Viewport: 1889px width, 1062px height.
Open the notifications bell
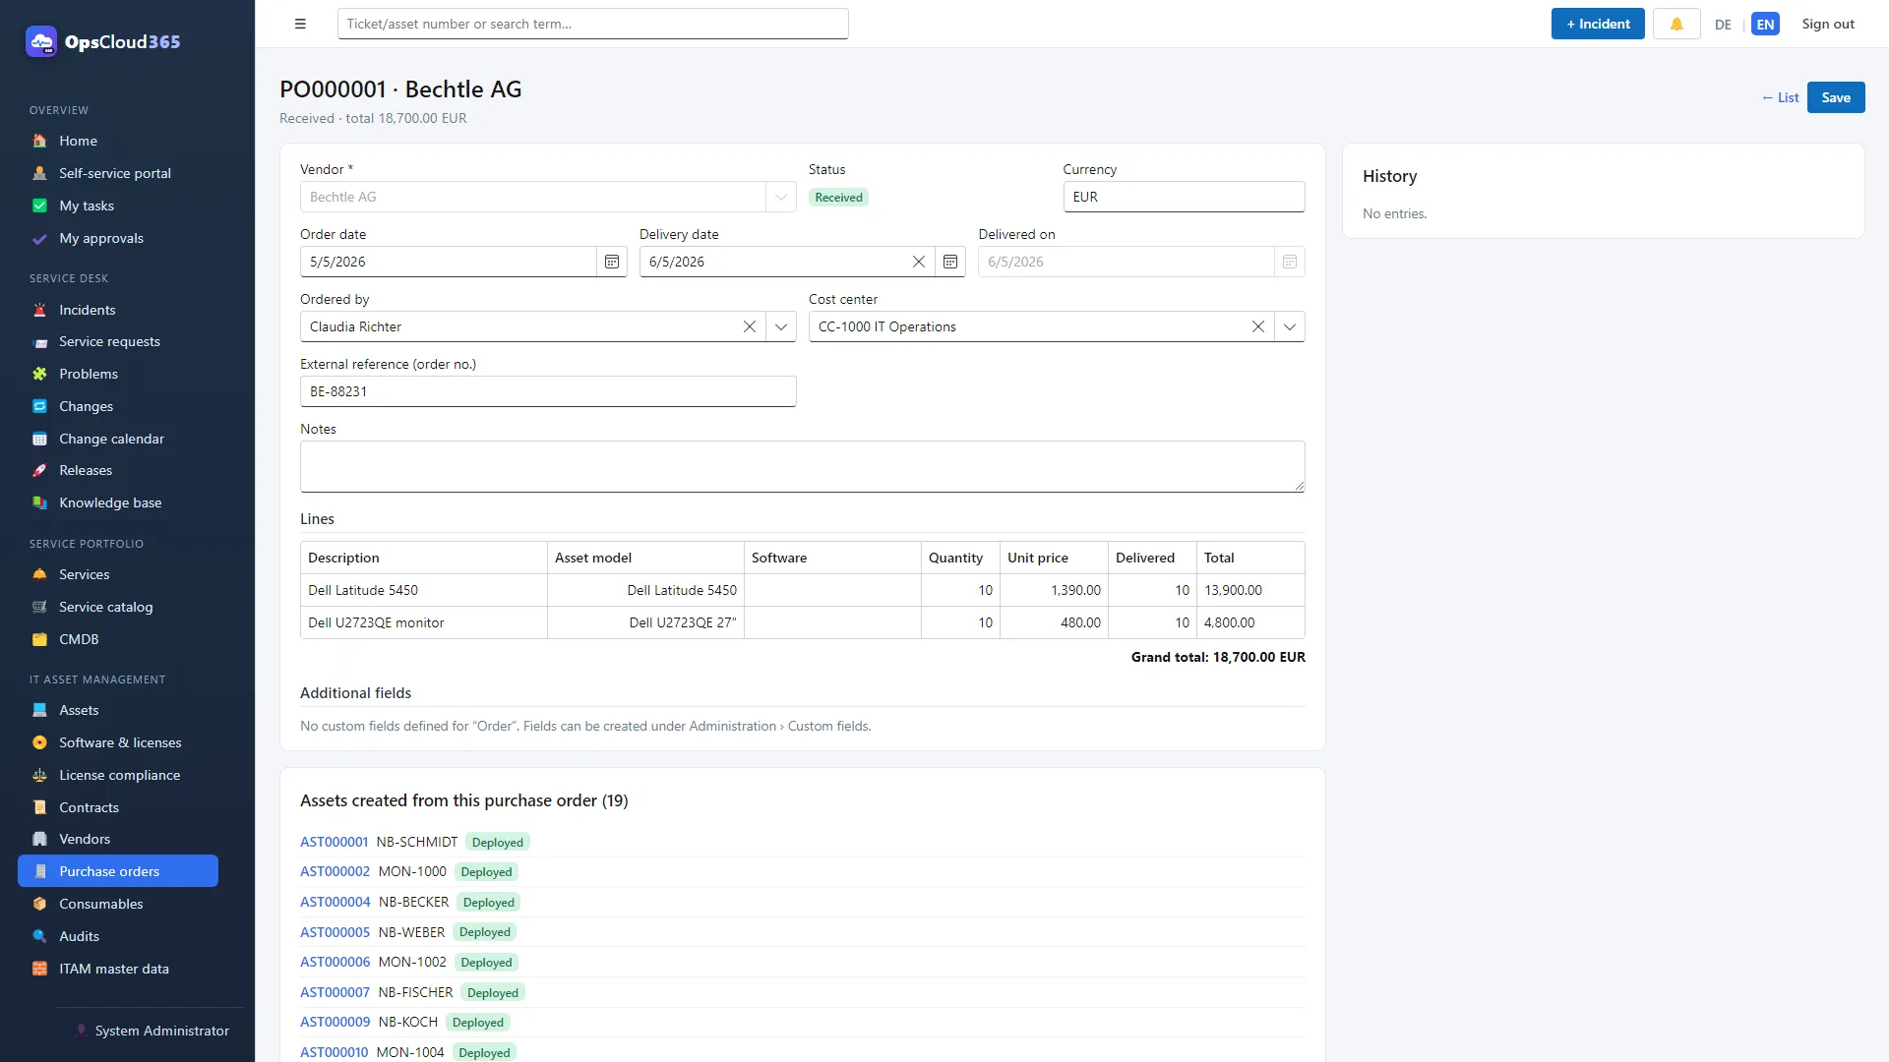click(x=1676, y=24)
